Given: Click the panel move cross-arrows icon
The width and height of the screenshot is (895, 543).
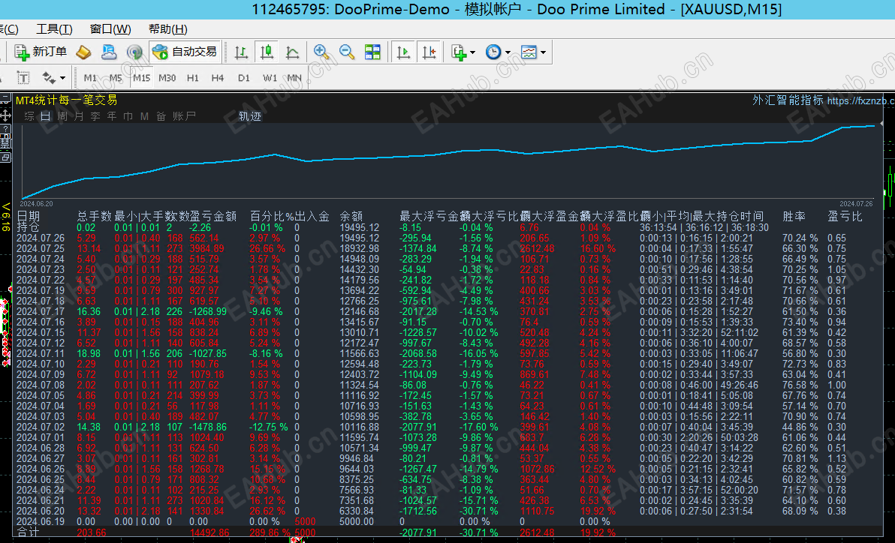Looking at the screenshot, I should click(6, 115).
